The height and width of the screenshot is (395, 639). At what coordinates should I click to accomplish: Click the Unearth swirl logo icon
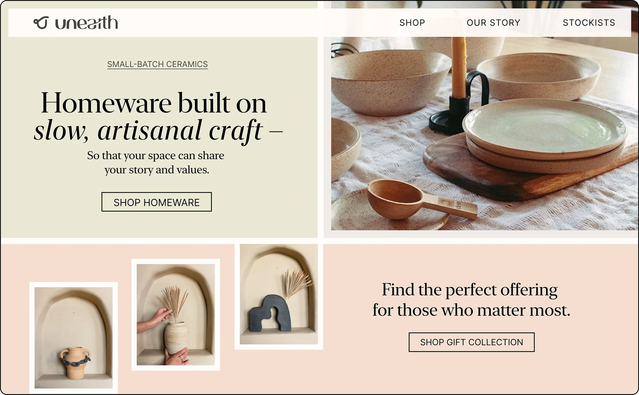tap(41, 23)
